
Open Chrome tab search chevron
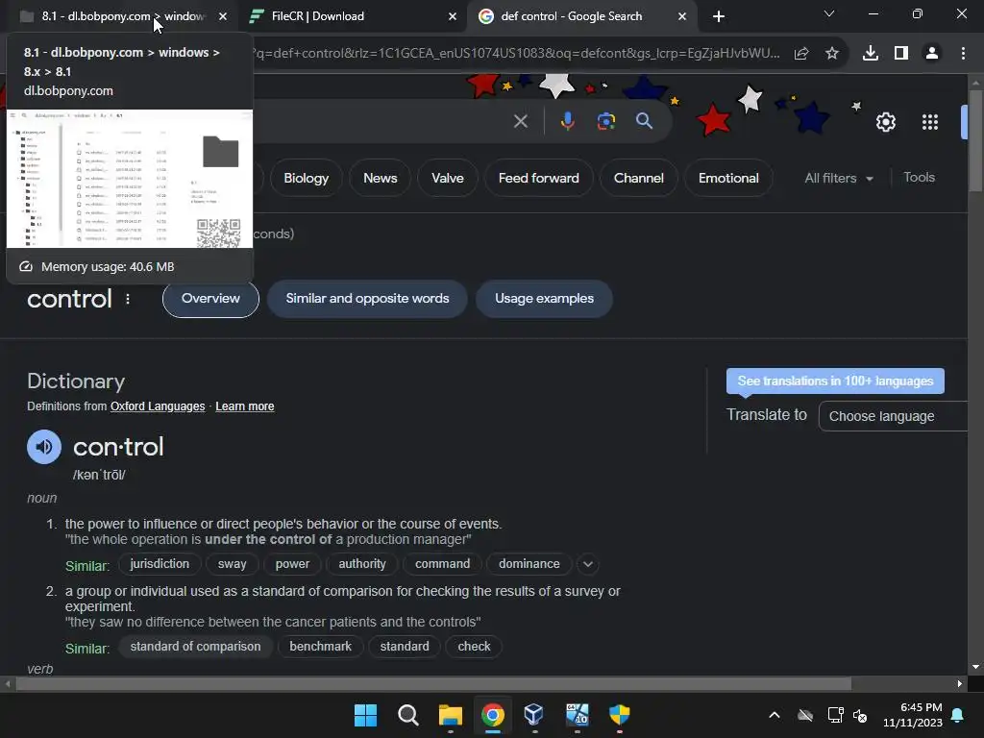[x=829, y=13]
